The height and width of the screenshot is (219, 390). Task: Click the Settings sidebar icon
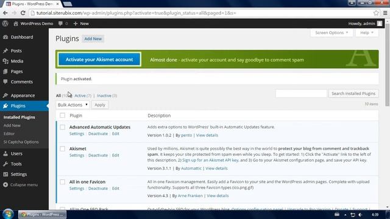5,175
